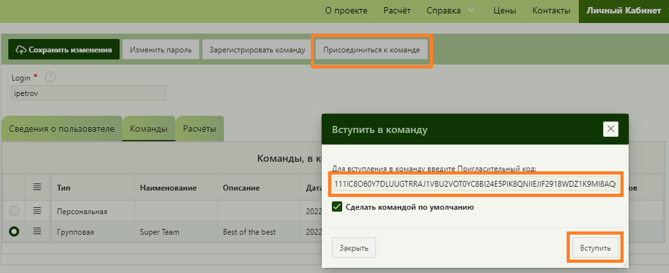Click the invitation code input field
Screen dimensions: 669x273
click(x=475, y=185)
